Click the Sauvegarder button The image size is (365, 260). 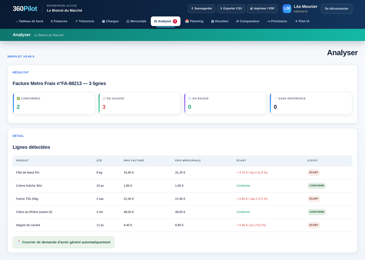[202, 9]
